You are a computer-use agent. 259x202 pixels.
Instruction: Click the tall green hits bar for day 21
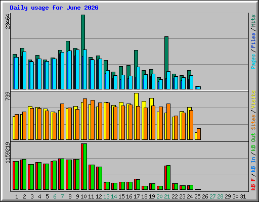click(x=166, y=54)
